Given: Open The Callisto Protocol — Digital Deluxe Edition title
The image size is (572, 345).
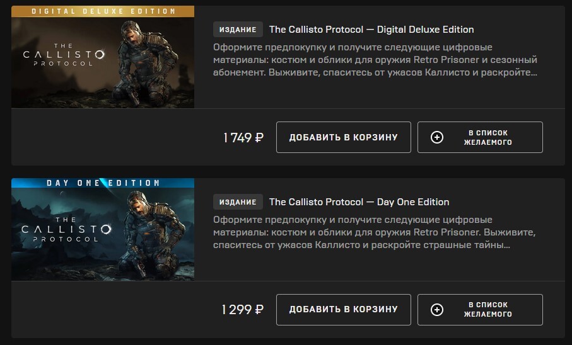Looking at the screenshot, I should click(x=371, y=30).
